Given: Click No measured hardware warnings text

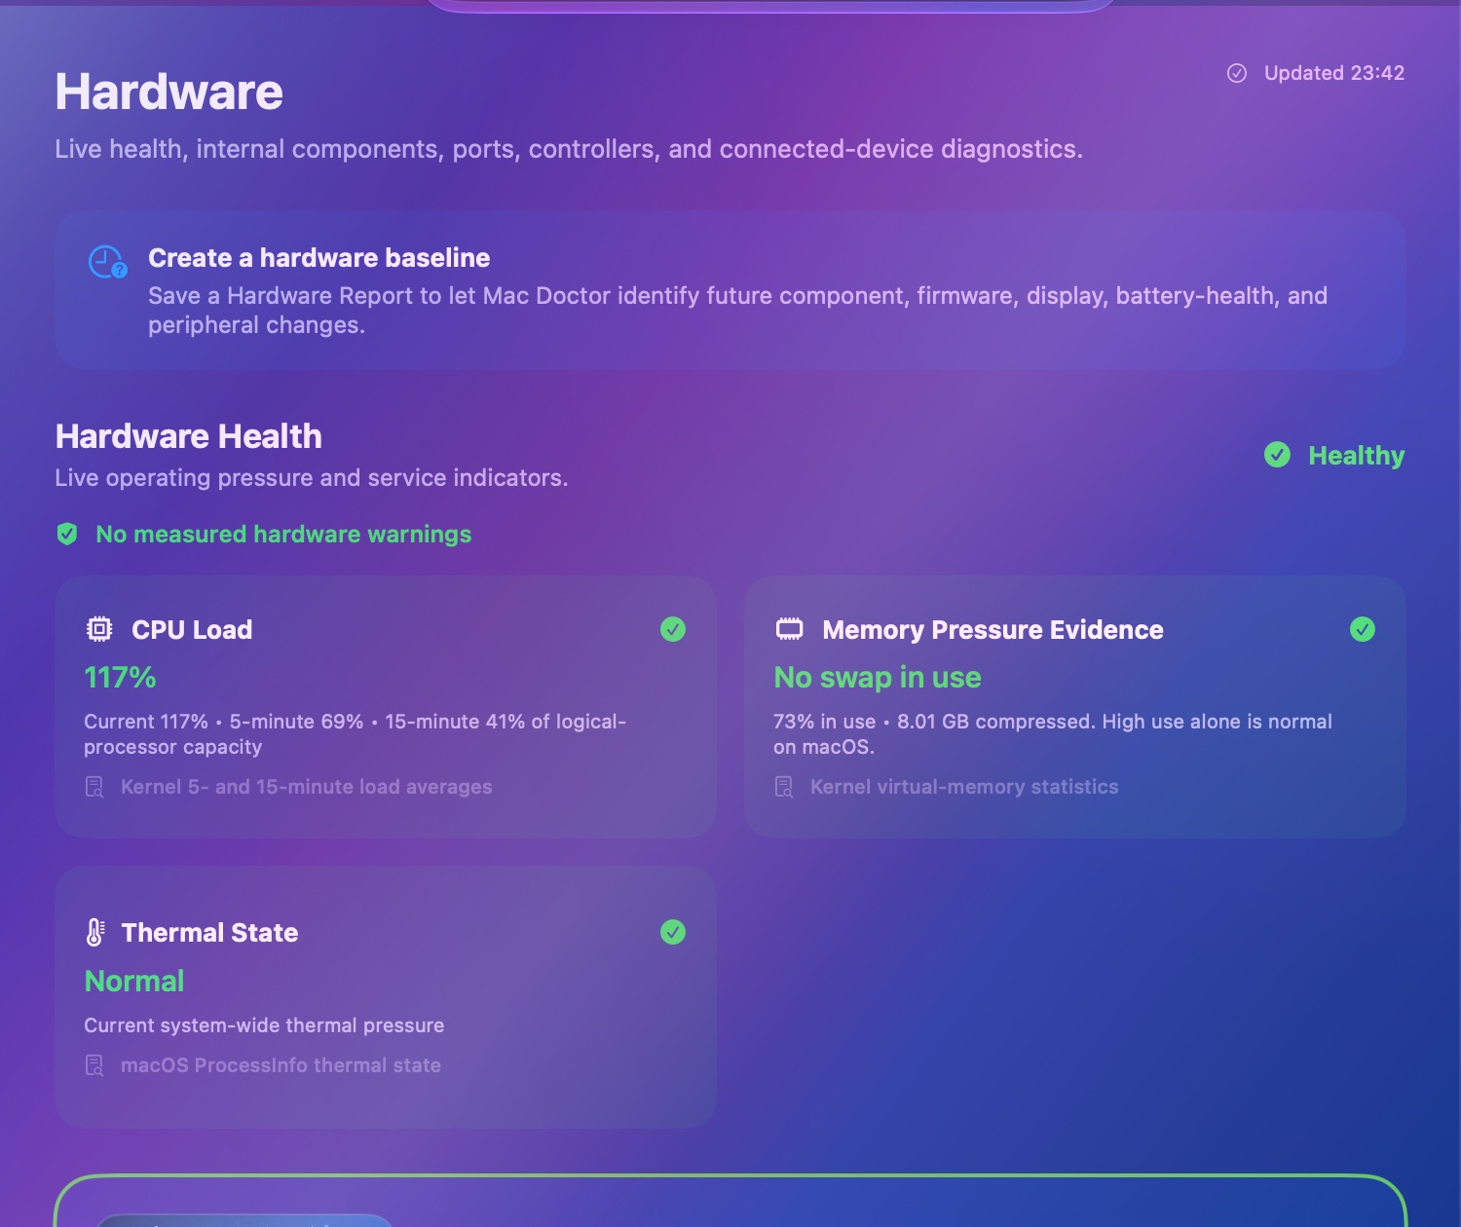Looking at the screenshot, I should point(283,534).
